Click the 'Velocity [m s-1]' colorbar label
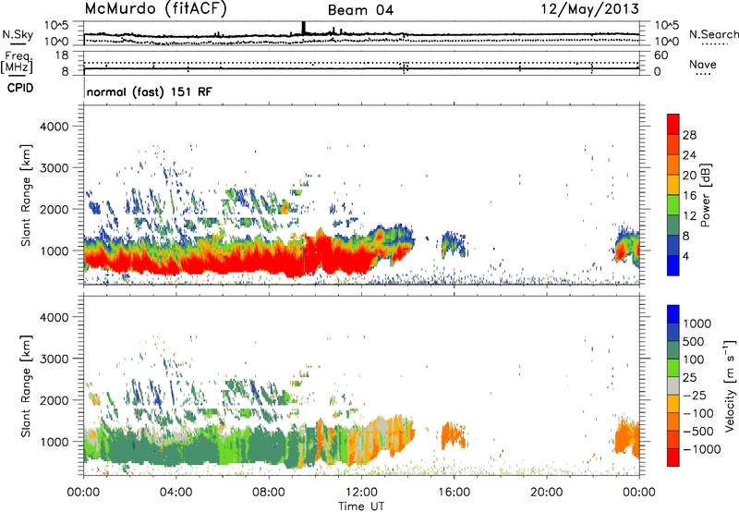 point(730,385)
